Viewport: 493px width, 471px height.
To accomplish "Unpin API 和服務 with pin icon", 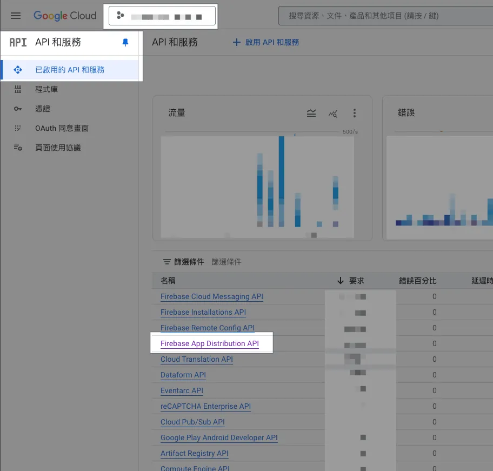I will (x=125, y=43).
